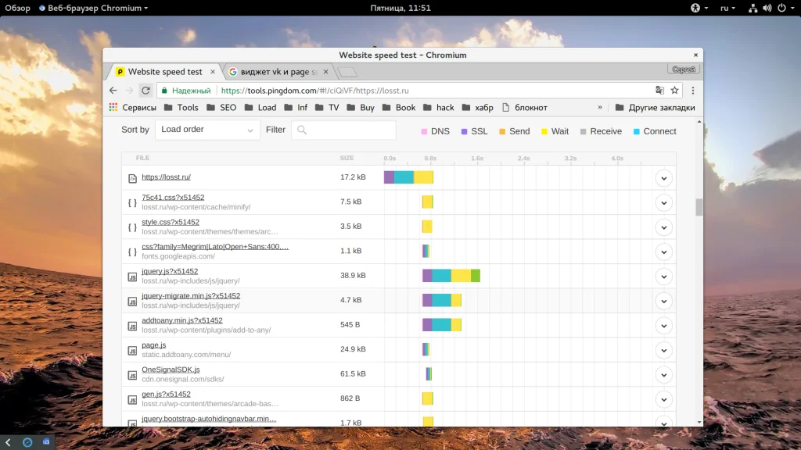Bookmark this page with the star icon

[x=675, y=91]
